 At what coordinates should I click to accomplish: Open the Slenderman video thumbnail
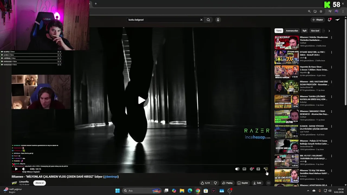click(x=286, y=42)
